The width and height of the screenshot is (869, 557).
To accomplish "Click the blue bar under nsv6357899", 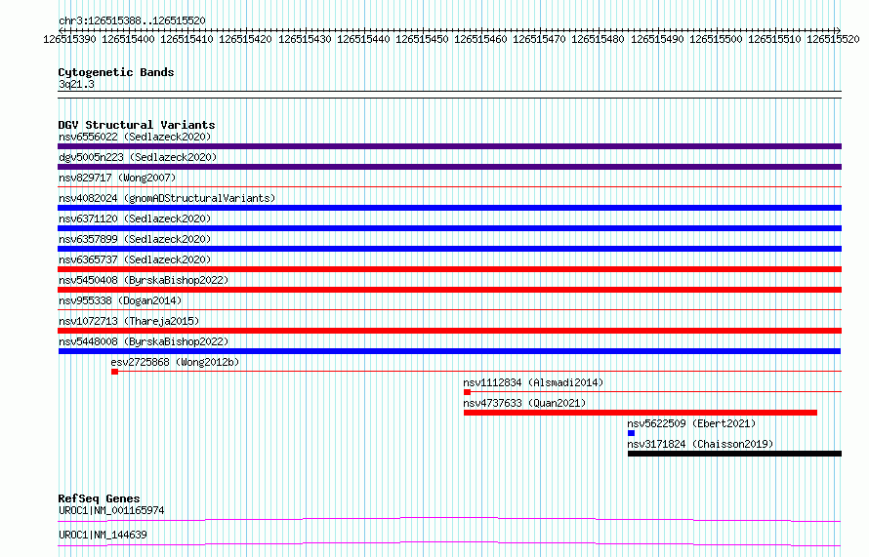I will [449, 249].
